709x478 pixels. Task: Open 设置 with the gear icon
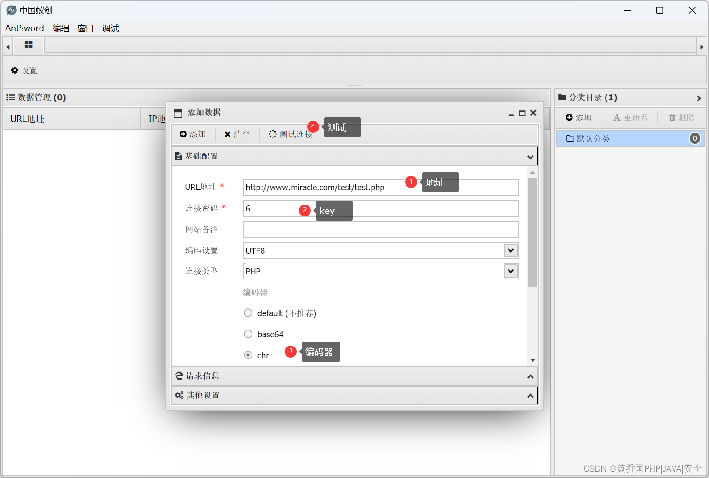click(x=24, y=70)
